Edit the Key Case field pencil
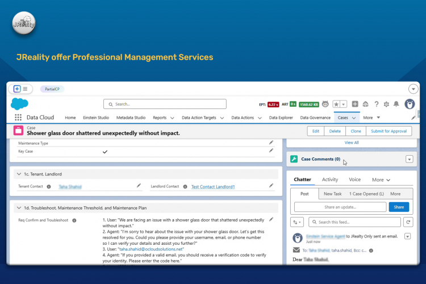426x284 pixels. [271, 151]
